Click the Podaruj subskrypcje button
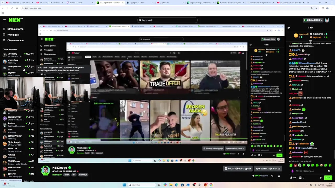The width and height of the screenshot is (335, 188). point(238,169)
